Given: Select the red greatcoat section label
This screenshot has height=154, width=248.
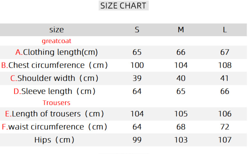Looking at the screenshot, I should click(x=57, y=41).
